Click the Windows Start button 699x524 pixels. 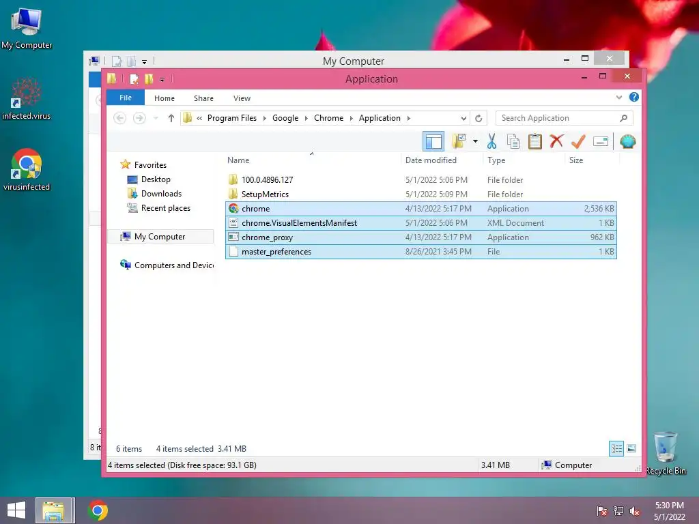pos(16,510)
